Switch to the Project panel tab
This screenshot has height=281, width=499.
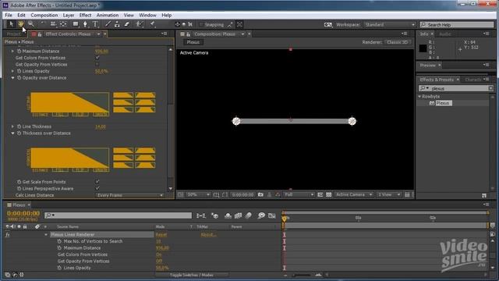tap(13, 34)
